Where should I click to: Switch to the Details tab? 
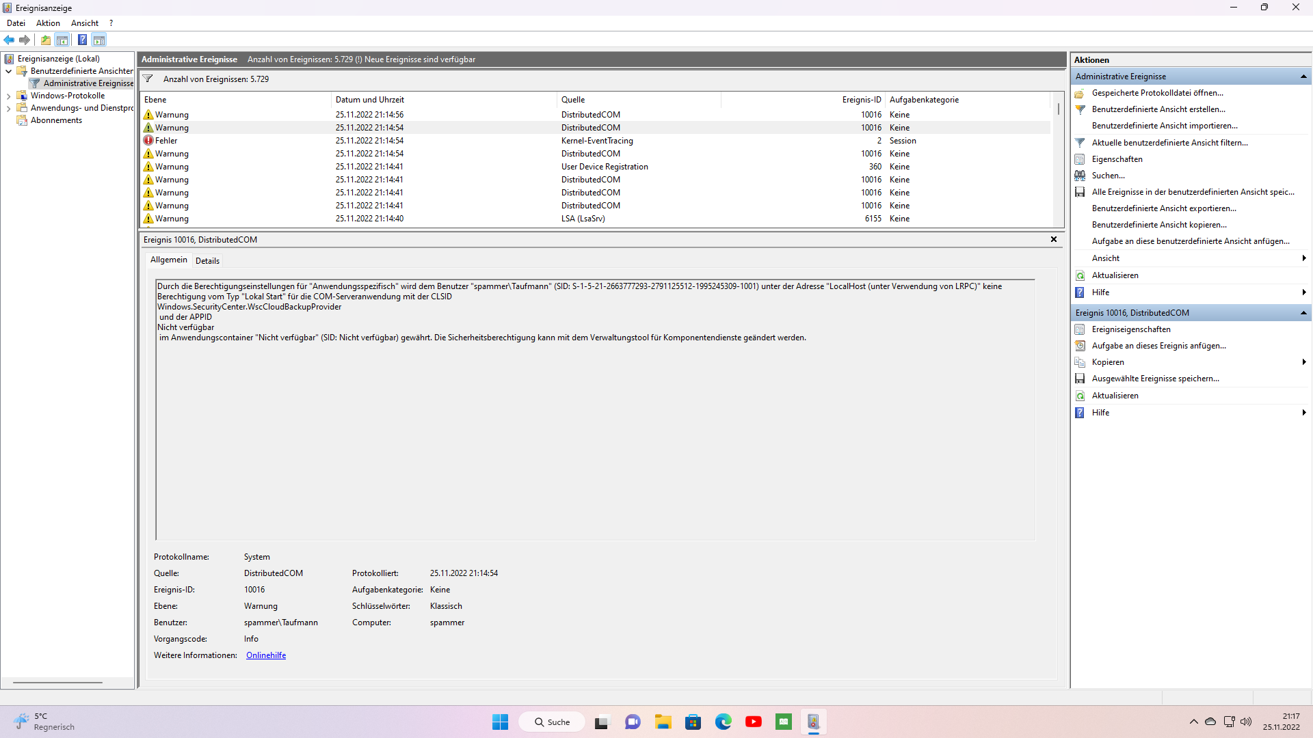point(207,261)
